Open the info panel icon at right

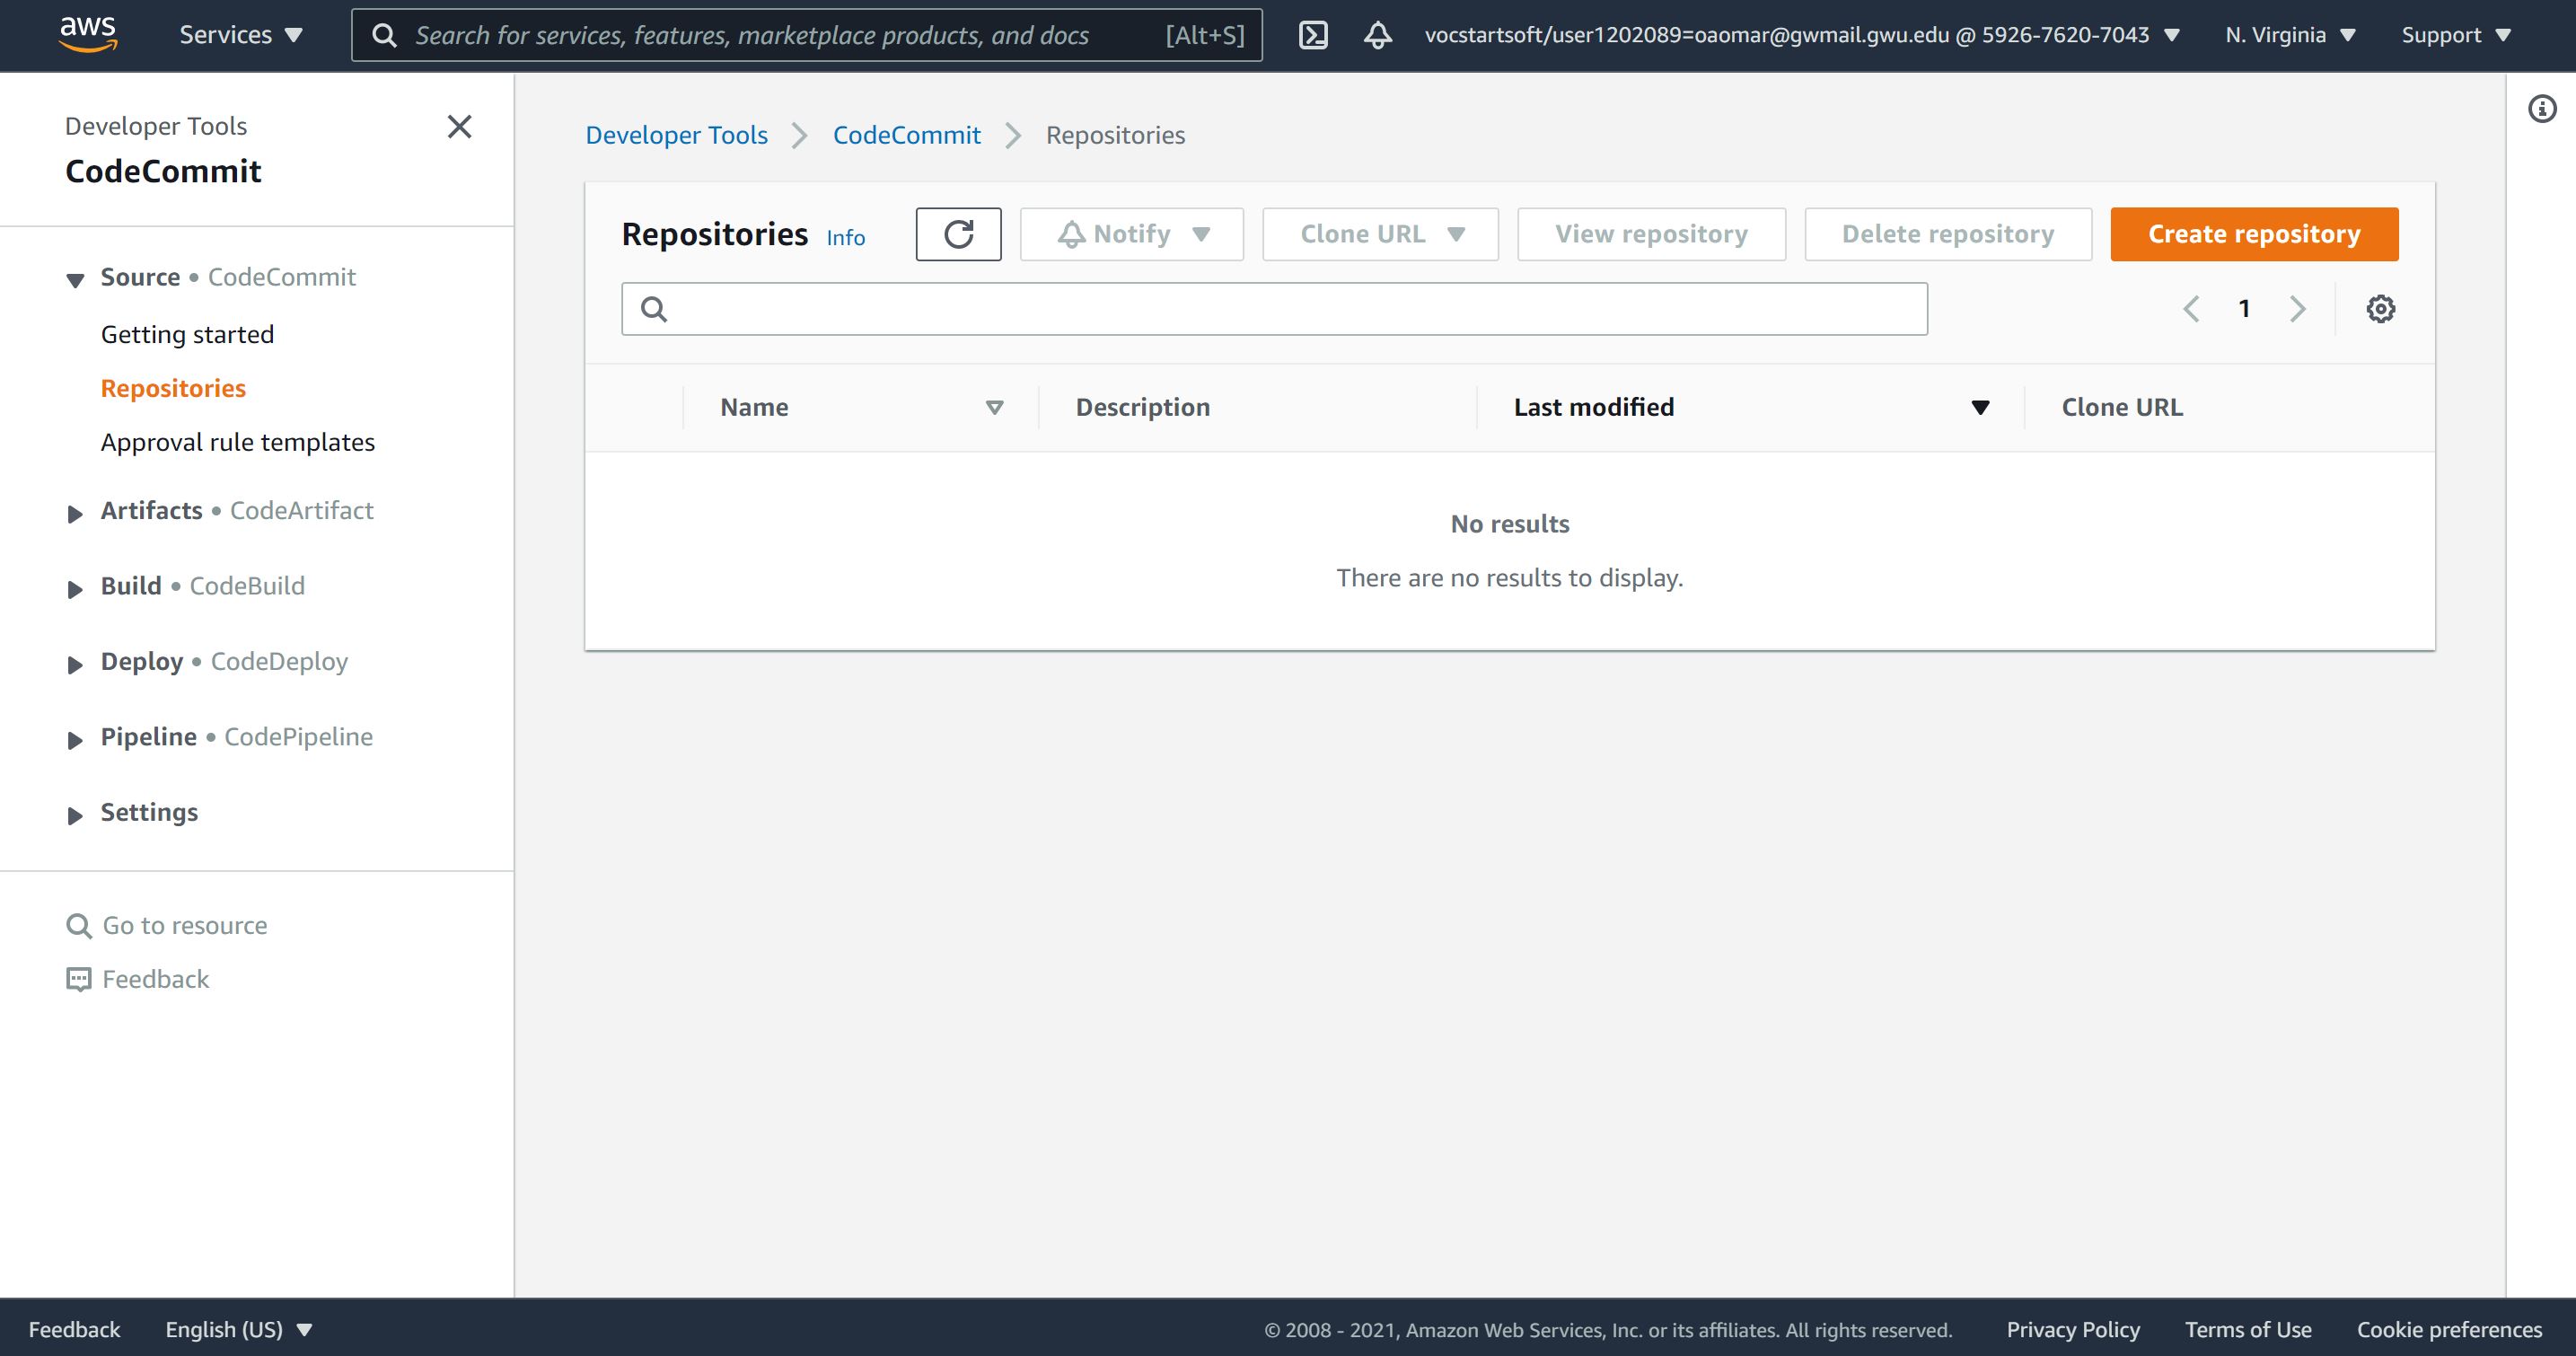coord(2541,109)
